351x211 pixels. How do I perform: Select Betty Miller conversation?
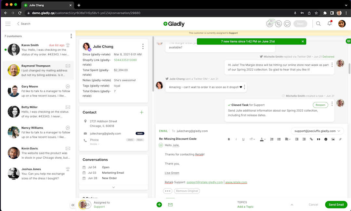38,112
